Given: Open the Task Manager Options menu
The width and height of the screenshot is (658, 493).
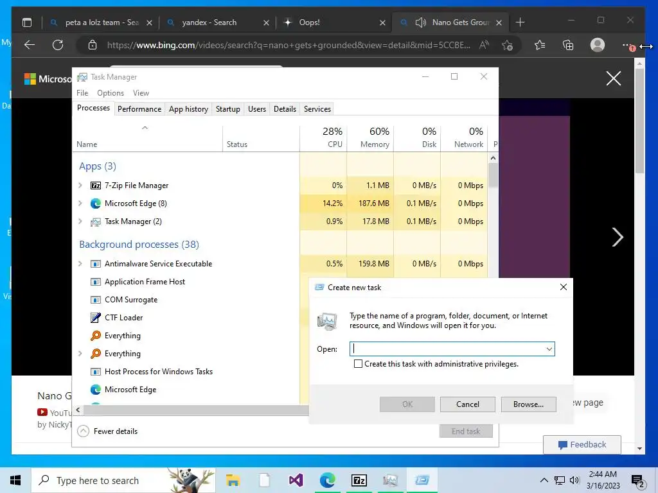Looking at the screenshot, I should click(111, 93).
